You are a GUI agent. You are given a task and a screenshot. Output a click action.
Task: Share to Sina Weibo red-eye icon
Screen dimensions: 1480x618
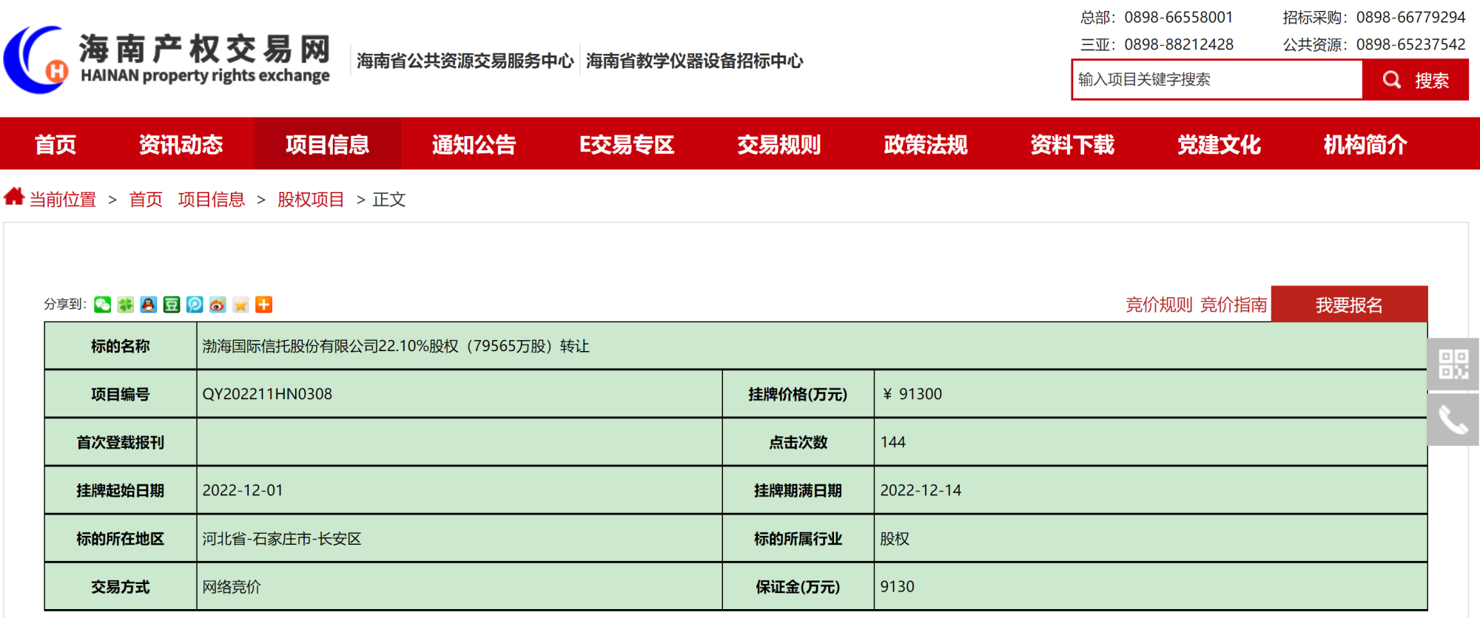pyautogui.click(x=218, y=305)
